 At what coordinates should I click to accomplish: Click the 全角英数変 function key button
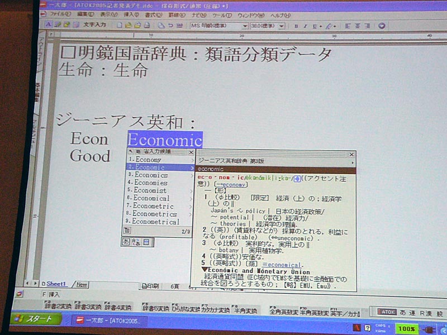284,312
